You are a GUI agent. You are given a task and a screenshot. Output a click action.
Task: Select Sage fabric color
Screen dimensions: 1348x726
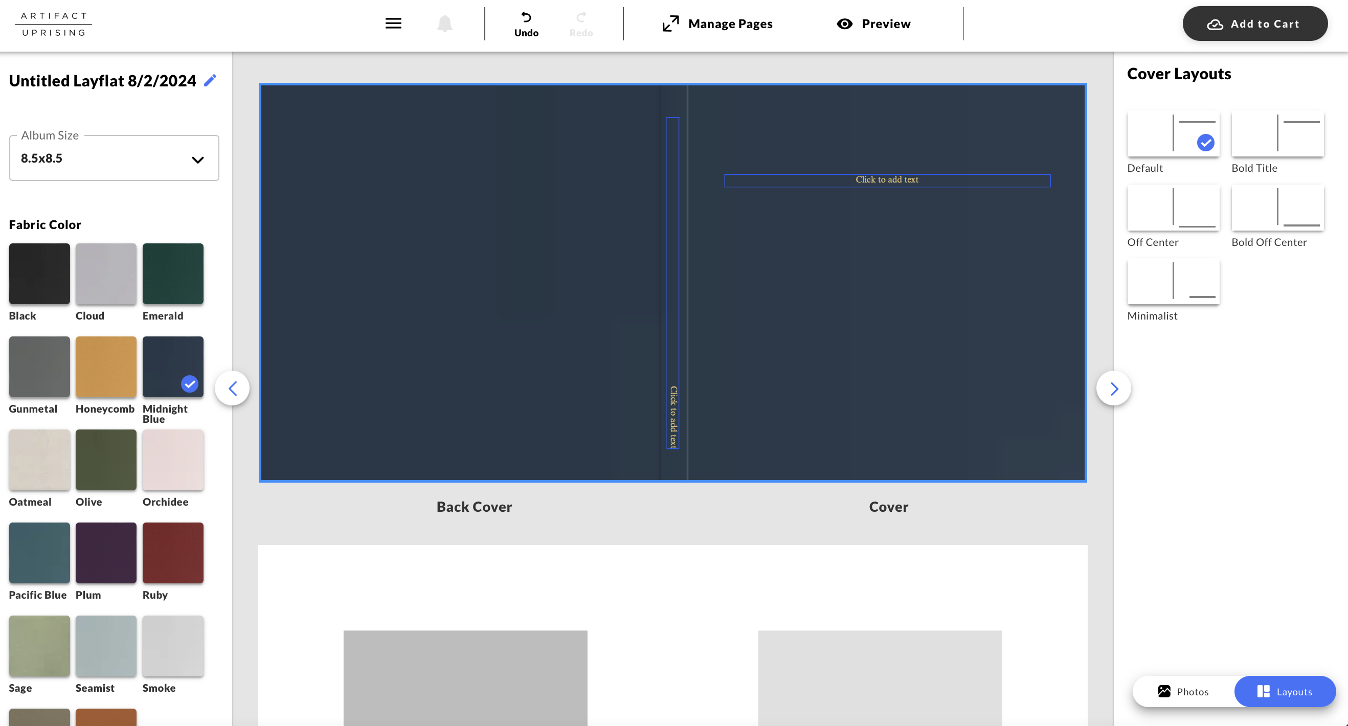pos(39,646)
